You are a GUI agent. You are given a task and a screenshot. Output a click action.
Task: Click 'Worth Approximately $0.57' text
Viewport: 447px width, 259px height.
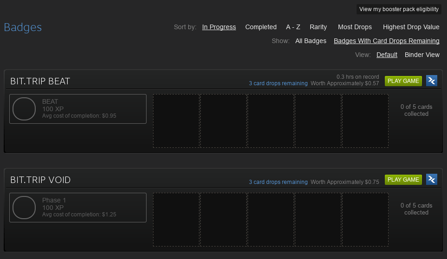point(345,83)
